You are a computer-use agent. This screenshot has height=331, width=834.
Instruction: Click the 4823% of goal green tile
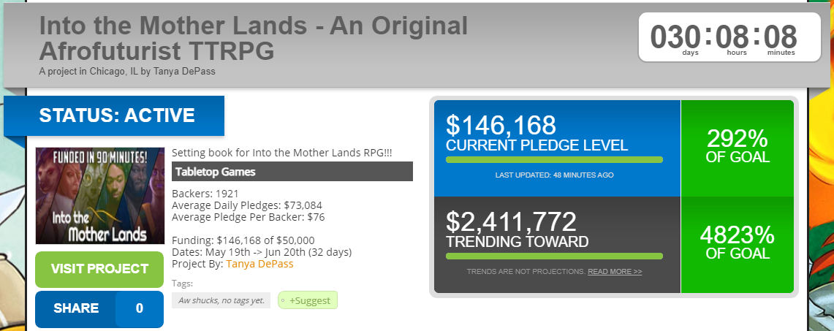pos(737,243)
